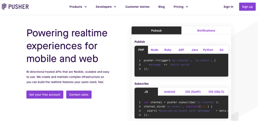Click the Subscribe section heading
The width and height of the screenshot is (258, 121).
142,84
